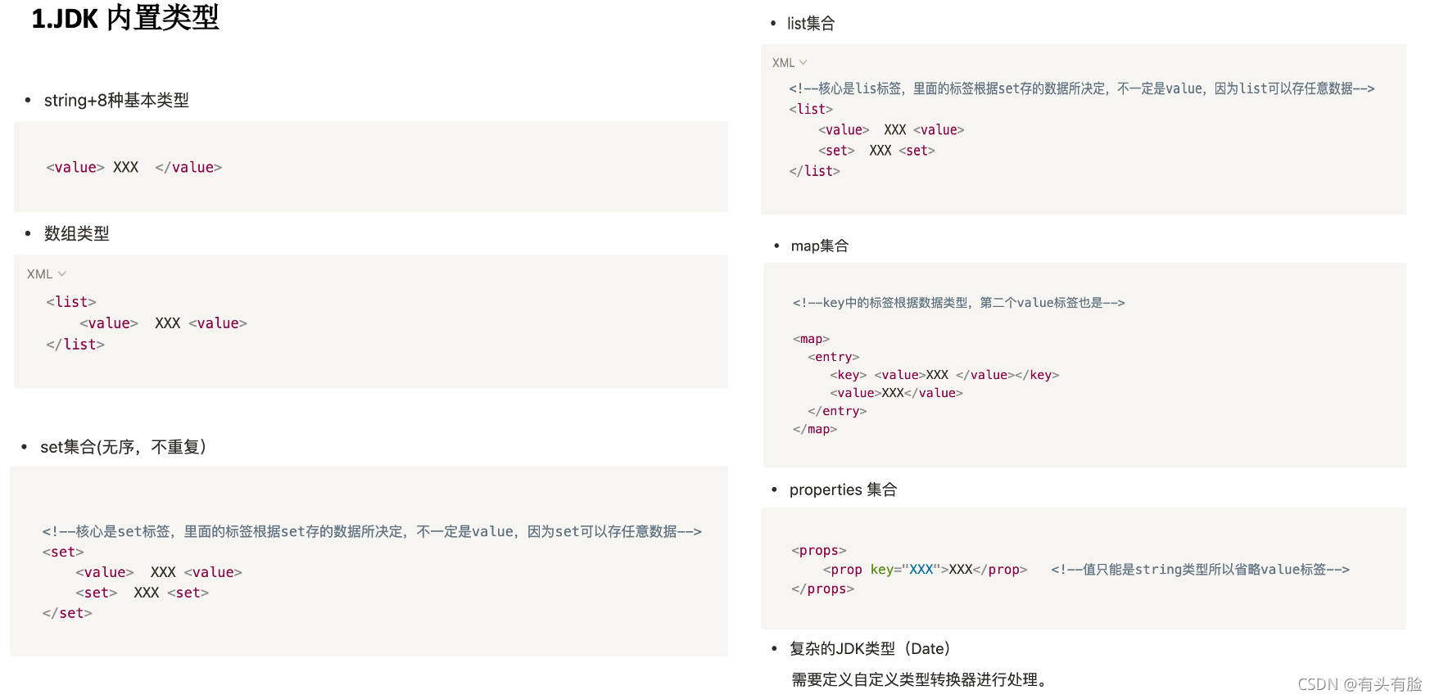Click the opening "<entry>" tag
1435x699 pixels.
click(x=834, y=357)
